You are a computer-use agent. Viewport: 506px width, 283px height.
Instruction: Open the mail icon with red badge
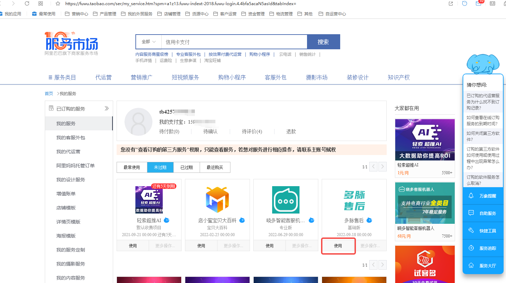(x=479, y=3)
